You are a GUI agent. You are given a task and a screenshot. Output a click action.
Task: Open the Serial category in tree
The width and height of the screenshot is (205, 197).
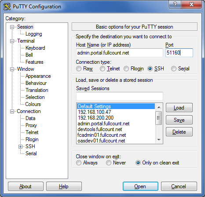pyautogui.click(x=31, y=153)
